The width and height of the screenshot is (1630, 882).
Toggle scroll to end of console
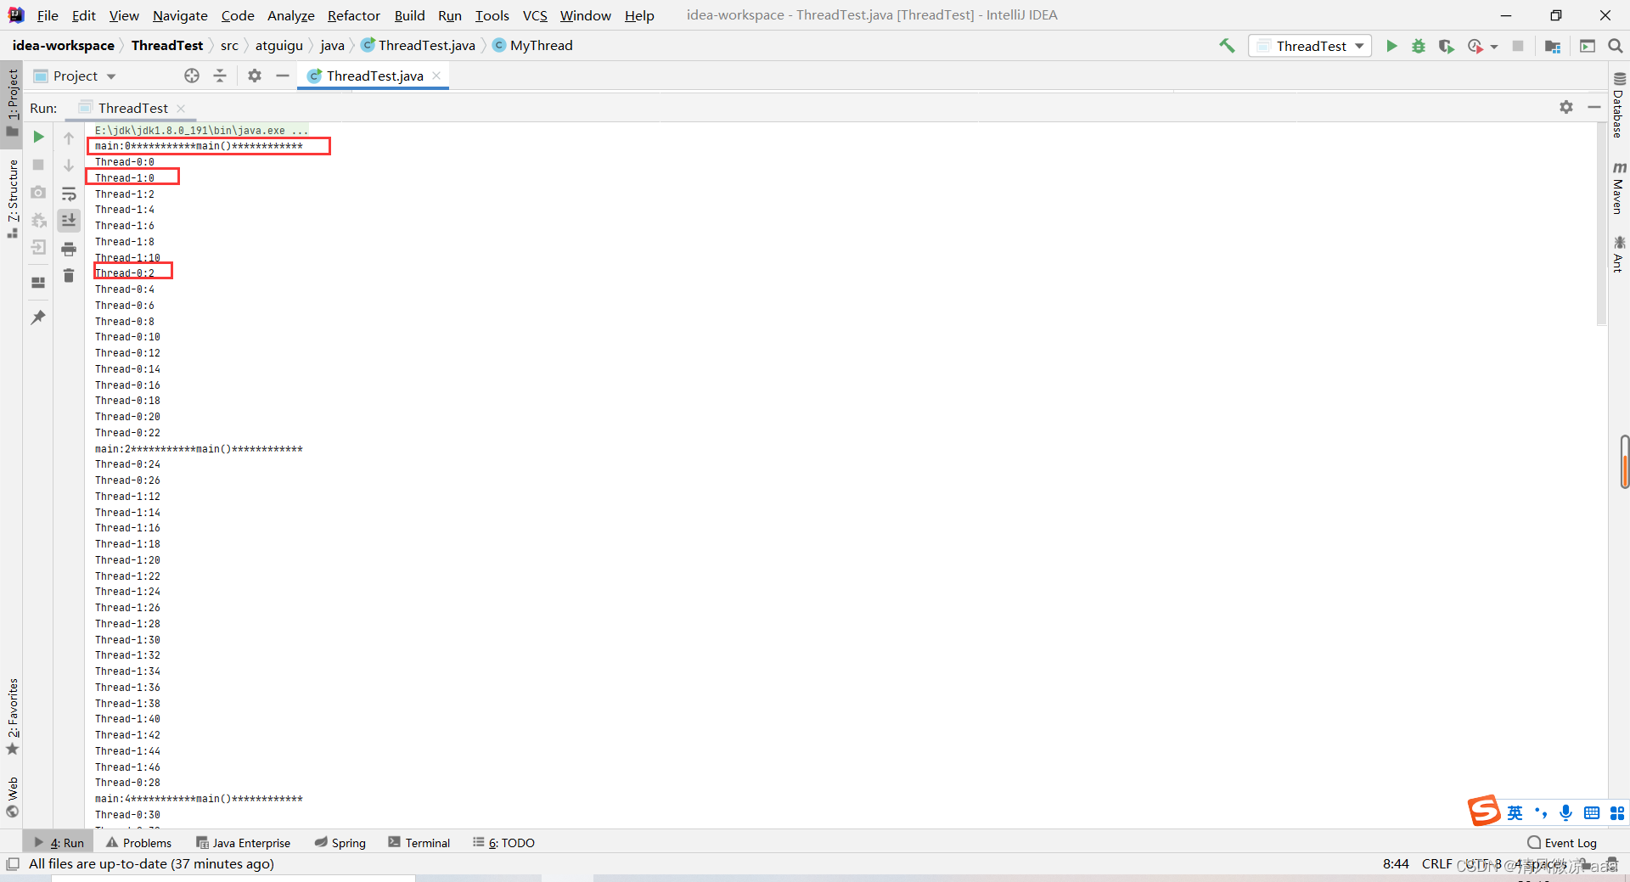(x=69, y=221)
